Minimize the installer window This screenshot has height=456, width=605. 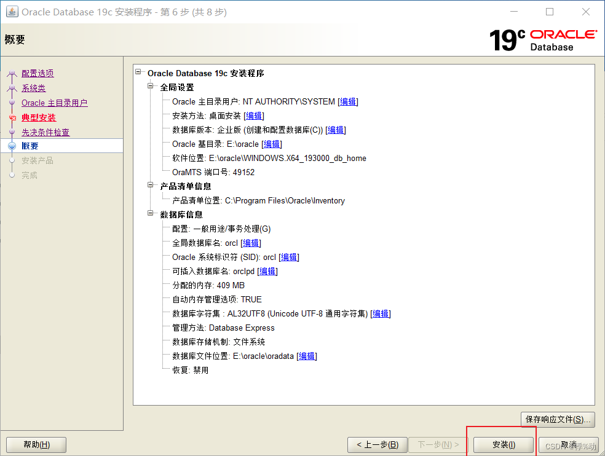pos(514,12)
